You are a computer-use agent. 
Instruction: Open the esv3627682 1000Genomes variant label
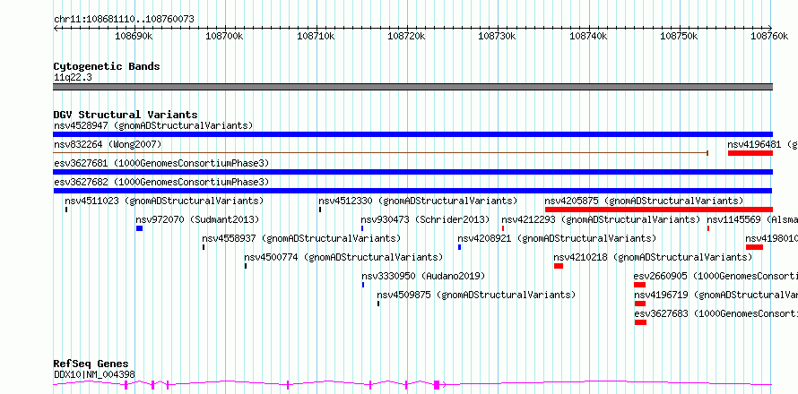tap(161, 182)
